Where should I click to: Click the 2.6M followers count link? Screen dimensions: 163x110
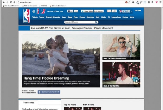point(99,11)
